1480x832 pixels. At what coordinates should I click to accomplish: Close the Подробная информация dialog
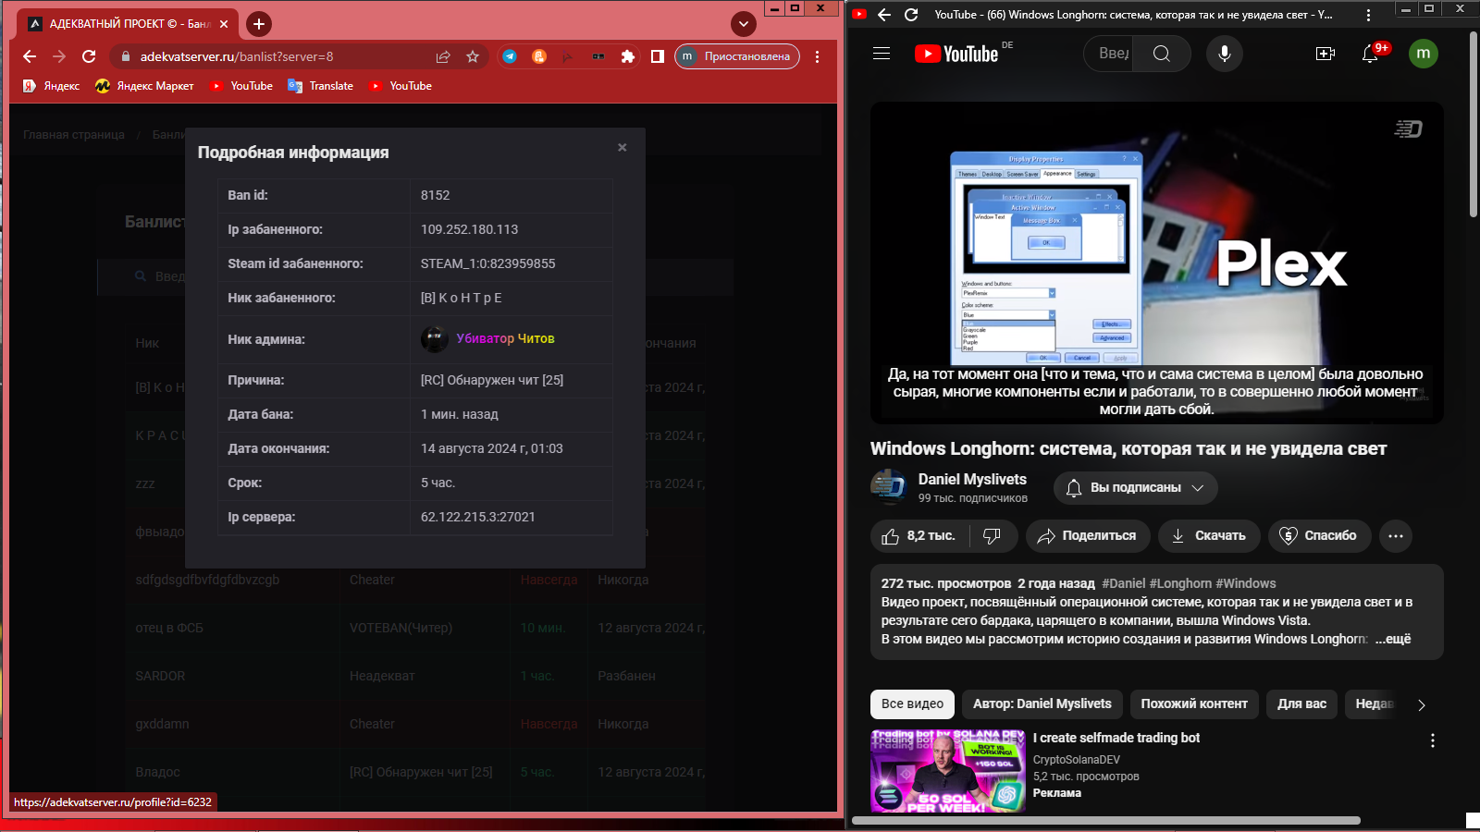pyautogui.click(x=623, y=147)
